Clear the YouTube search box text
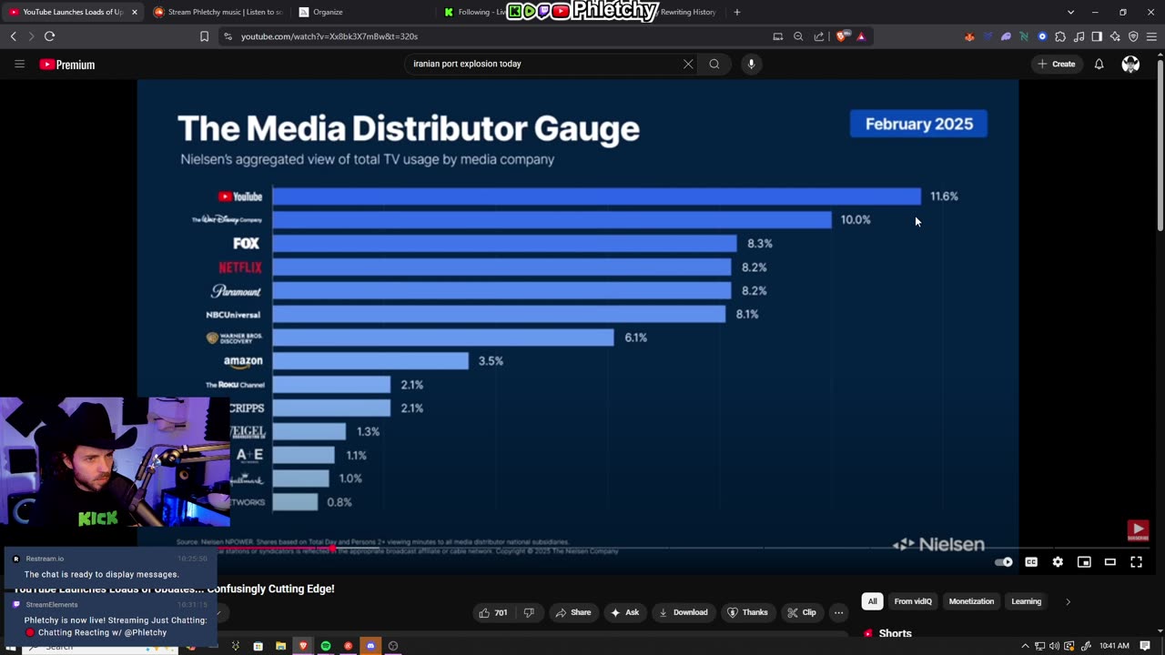Viewport: 1165px width, 655px height. [x=688, y=64]
